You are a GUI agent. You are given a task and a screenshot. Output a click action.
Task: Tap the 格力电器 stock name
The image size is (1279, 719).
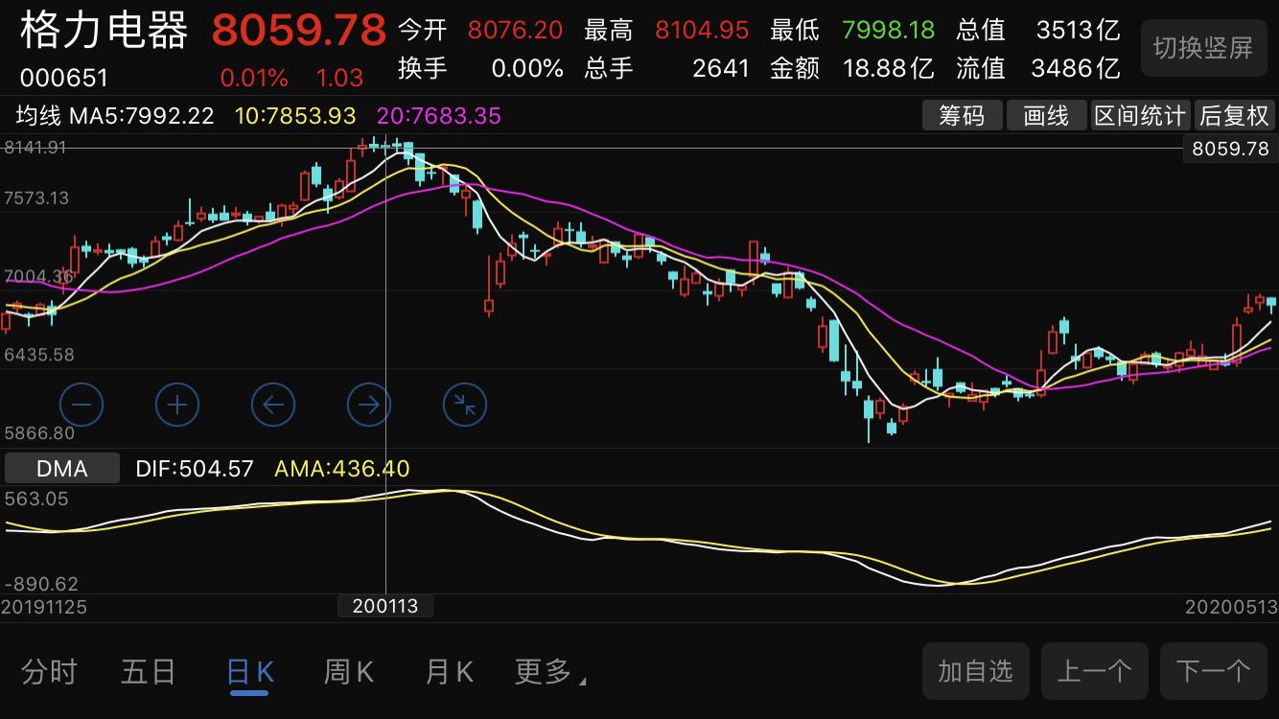[105, 30]
